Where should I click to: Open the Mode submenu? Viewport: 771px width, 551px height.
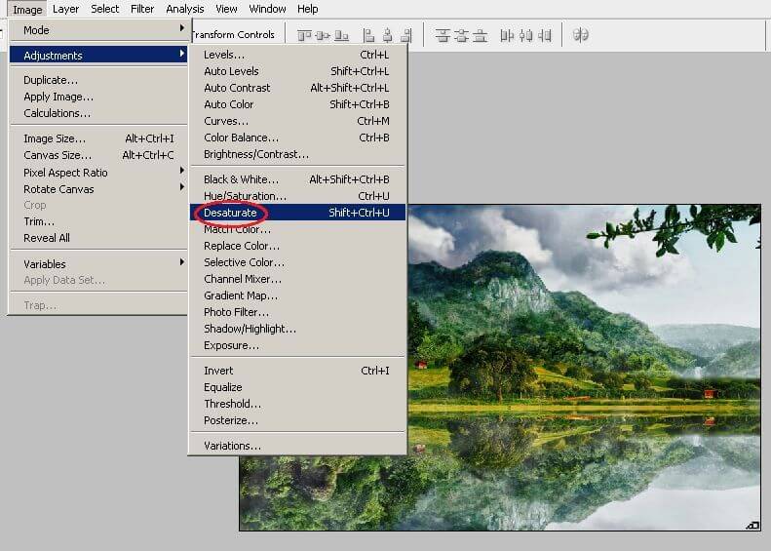[98, 30]
